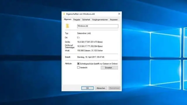The image size is (187, 105).
Task: Switch to the Vorgängerversionen tab
Action: pyautogui.click(x=100, y=20)
